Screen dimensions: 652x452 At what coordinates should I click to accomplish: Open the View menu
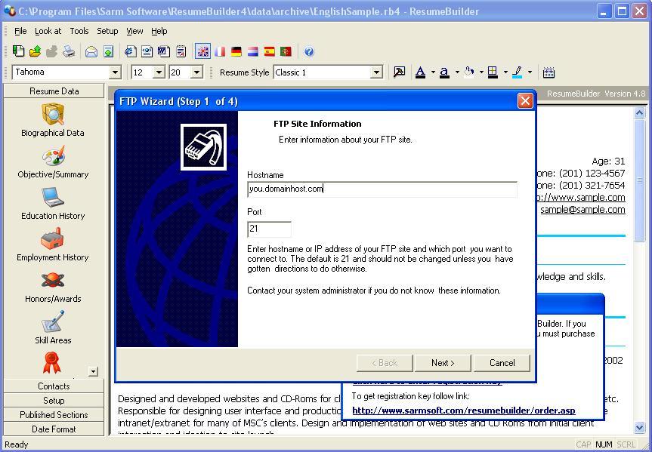134,31
